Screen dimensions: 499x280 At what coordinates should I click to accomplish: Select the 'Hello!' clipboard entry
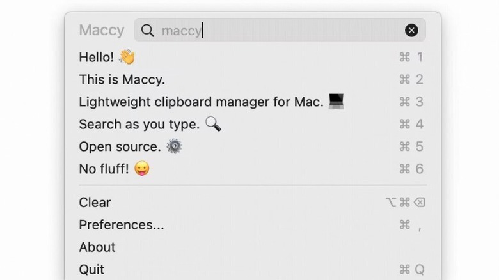(96, 57)
